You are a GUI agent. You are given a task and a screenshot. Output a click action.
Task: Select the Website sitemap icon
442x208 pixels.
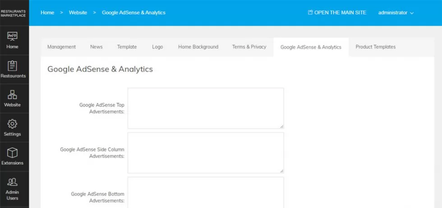click(x=12, y=95)
